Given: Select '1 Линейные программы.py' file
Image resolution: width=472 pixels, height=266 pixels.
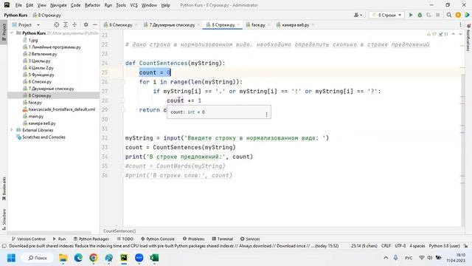Looking at the screenshot, I should coord(54,47).
